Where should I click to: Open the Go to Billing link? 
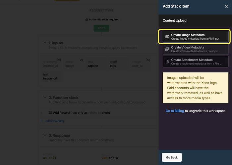[175, 111]
